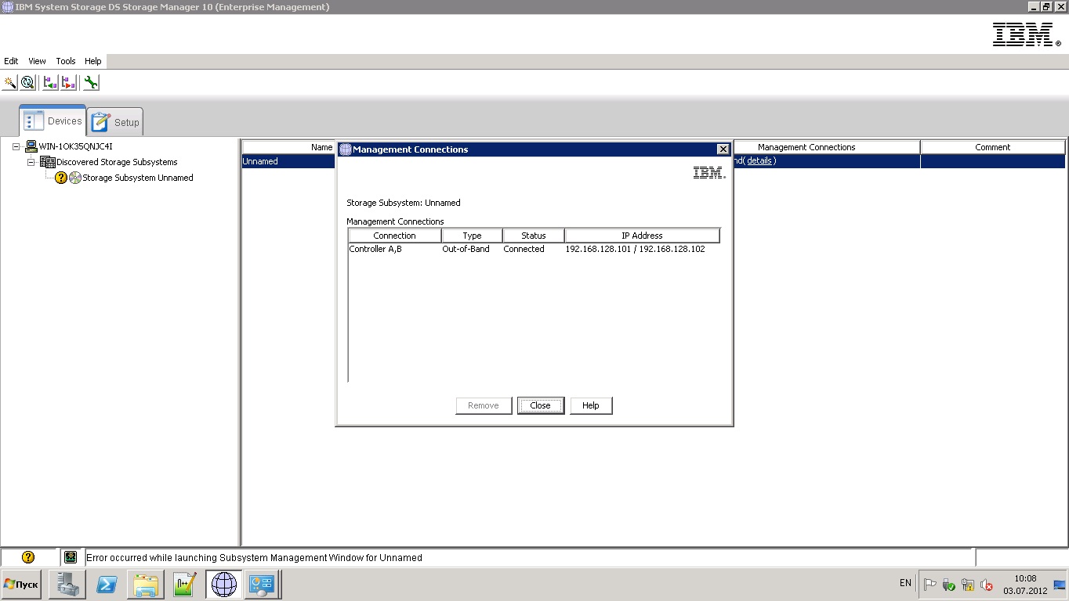Open the Edit menu
The height and width of the screenshot is (601, 1069).
(x=11, y=61)
